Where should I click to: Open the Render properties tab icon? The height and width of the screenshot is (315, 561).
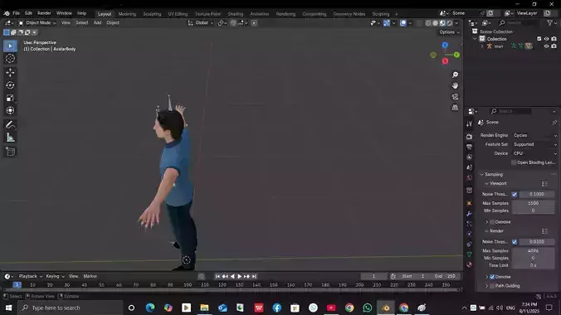[x=469, y=137]
